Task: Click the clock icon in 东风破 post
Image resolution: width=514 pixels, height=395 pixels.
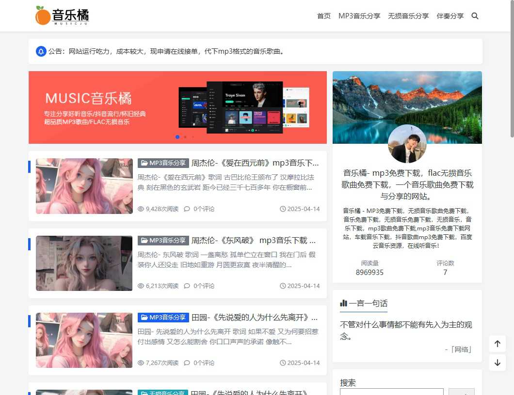Action: point(283,286)
